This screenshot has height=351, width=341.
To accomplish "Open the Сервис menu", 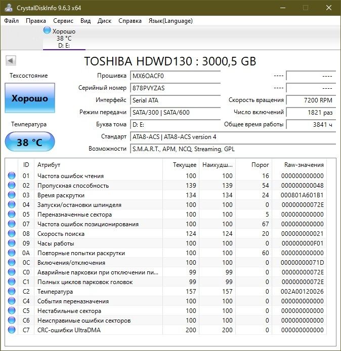I will (63, 21).
